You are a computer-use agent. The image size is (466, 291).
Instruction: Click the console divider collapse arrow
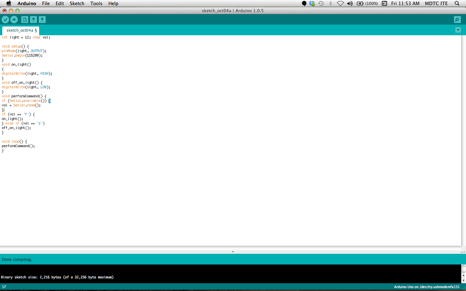(233, 252)
